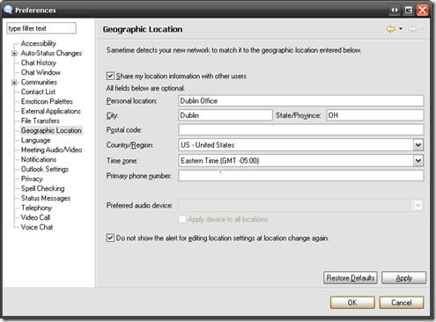Maximize the Preferences window

click(x=409, y=11)
